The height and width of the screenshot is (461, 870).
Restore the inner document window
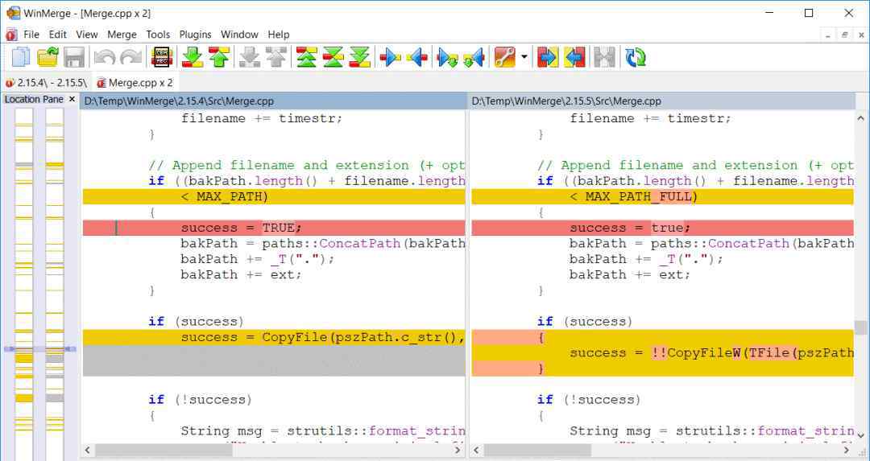click(844, 35)
